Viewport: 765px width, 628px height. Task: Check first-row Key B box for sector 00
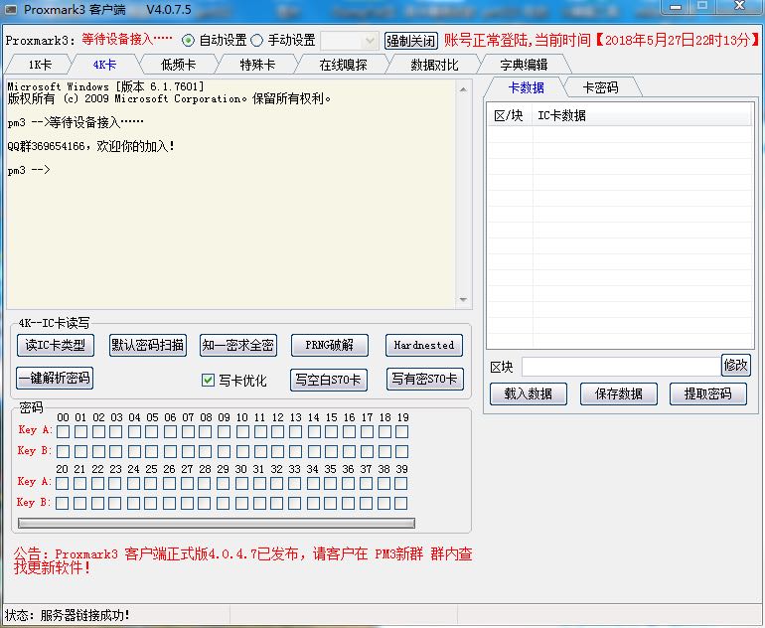(63, 451)
